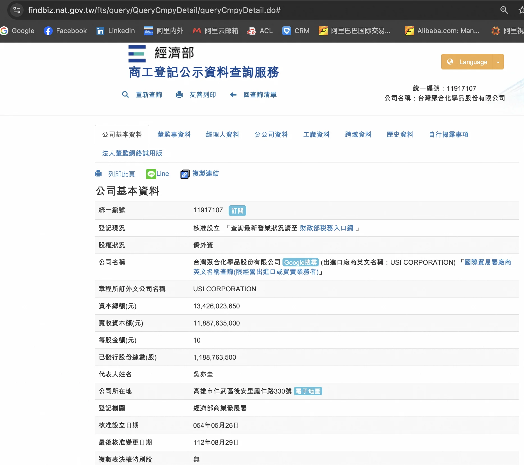Viewport: 524px width, 465px height.
Task: Click the printer icon beside 列印此頁
Action: tap(98, 174)
